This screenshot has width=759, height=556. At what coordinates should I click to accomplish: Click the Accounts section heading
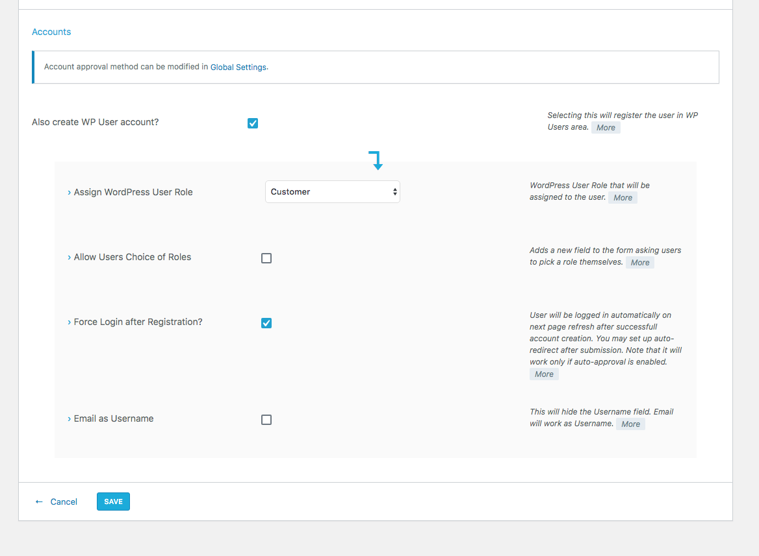[x=51, y=32]
